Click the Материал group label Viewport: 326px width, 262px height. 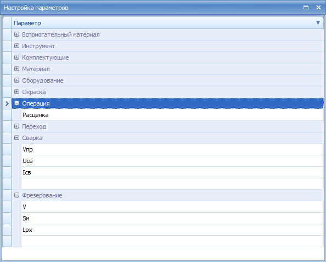click(x=36, y=69)
